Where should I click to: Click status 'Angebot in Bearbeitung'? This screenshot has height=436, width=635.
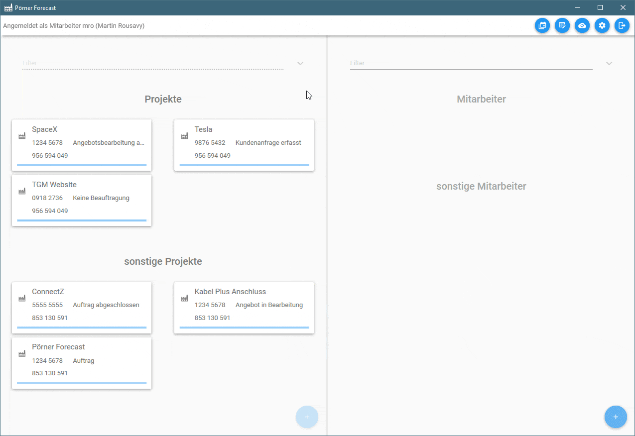pos(269,305)
